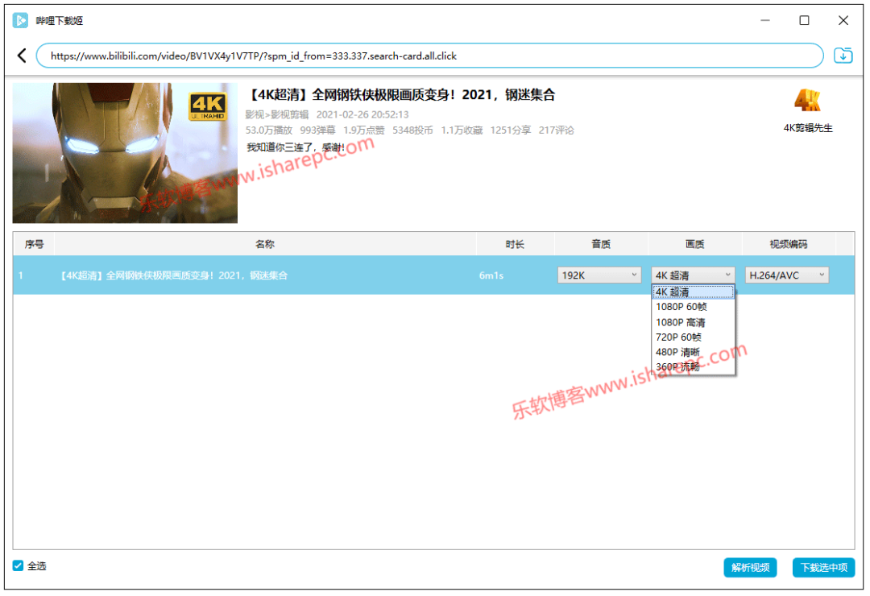Click the publish date 2021-02-26 20:52:13
This screenshot has width=870, height=596.
(362, 114)
